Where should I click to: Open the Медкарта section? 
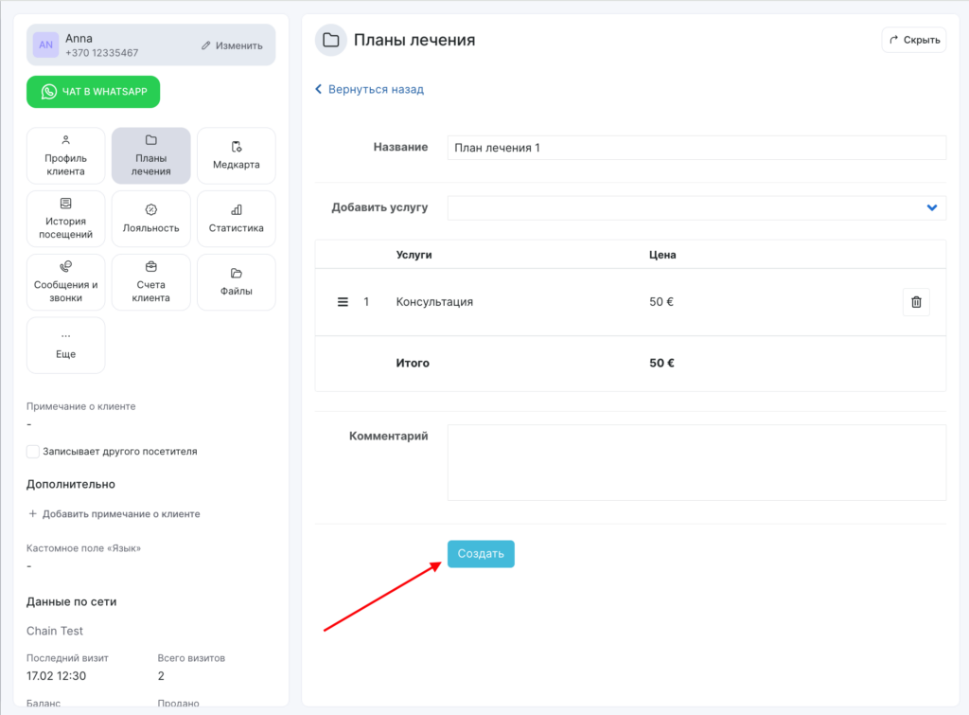236,155
